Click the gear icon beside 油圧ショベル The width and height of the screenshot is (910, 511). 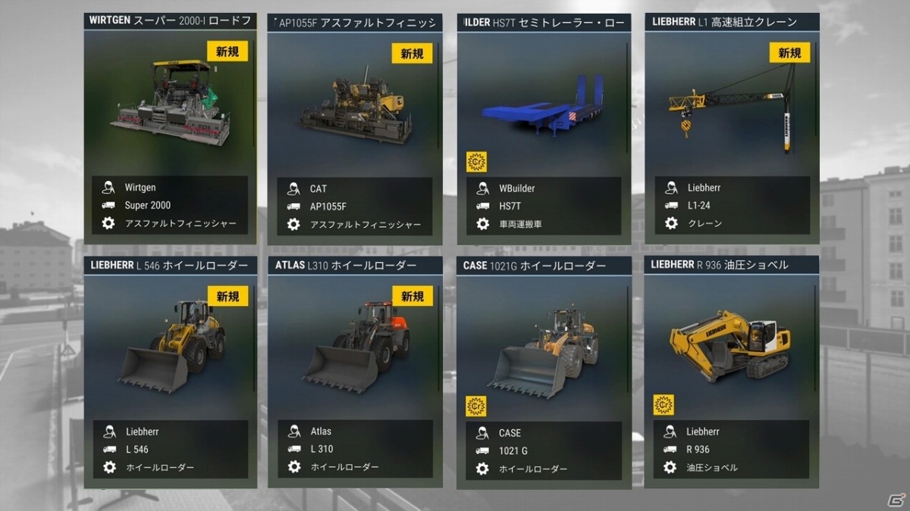pos(670,467)
